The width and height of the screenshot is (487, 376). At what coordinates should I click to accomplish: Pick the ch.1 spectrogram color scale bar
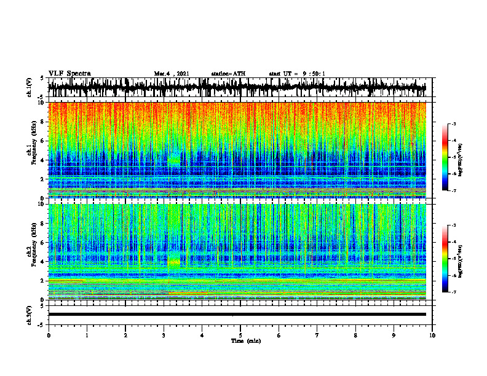coord(445,157)
